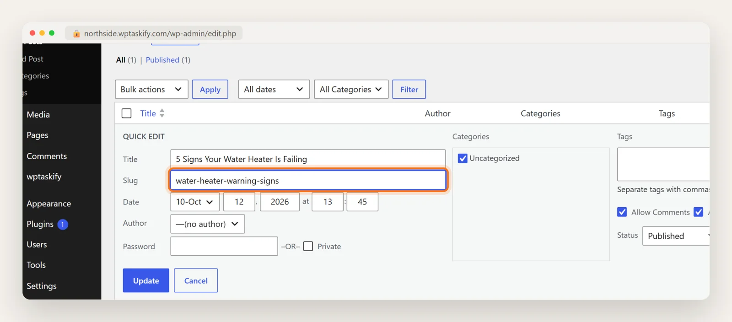
Task: Open Users in the admin sidebar
Action: 37,245
